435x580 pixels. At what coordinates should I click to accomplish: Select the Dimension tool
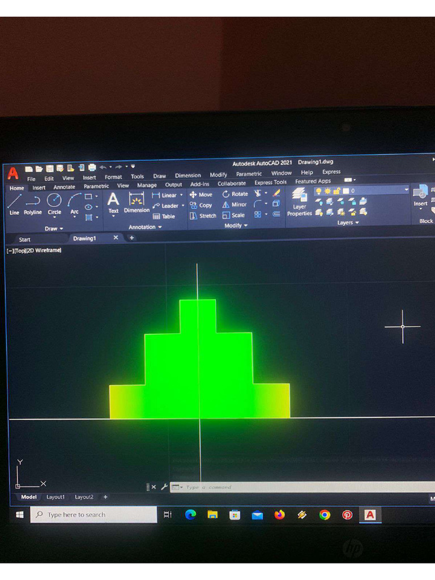point(137,202)
